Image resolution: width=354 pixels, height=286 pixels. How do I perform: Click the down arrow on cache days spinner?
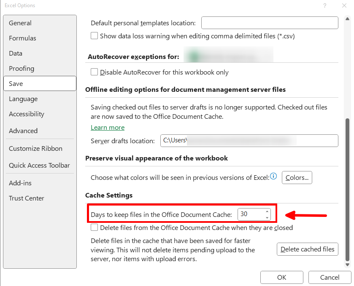268,217
